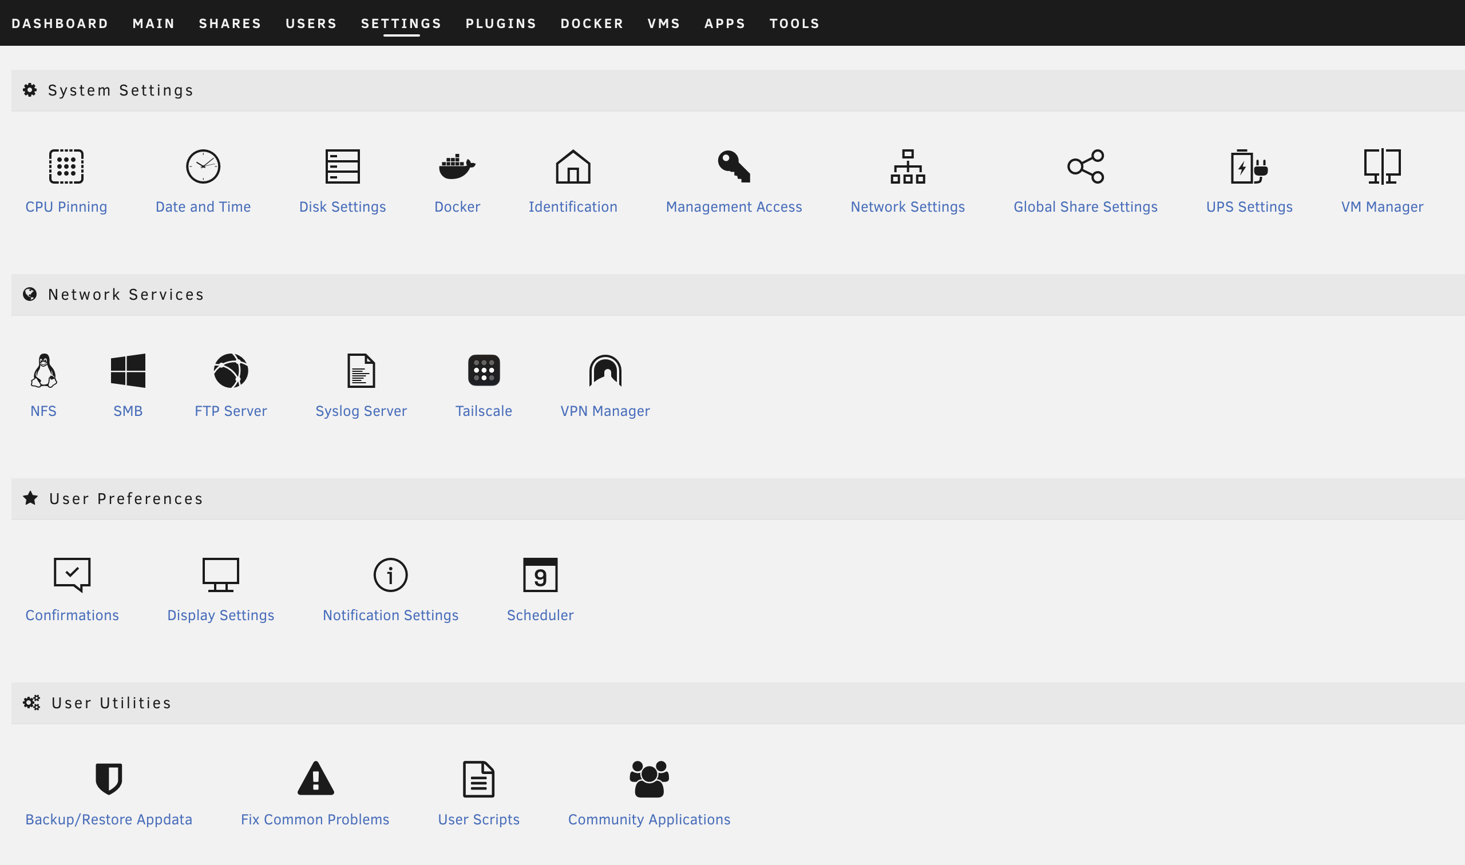Viewport: 1465px width, 865px height.
Task: Open the Scheduler calendar icon
Action: tap(540, 575)
